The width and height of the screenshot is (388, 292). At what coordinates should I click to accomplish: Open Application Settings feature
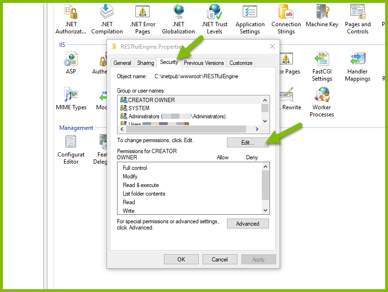[x=250, y=19]
